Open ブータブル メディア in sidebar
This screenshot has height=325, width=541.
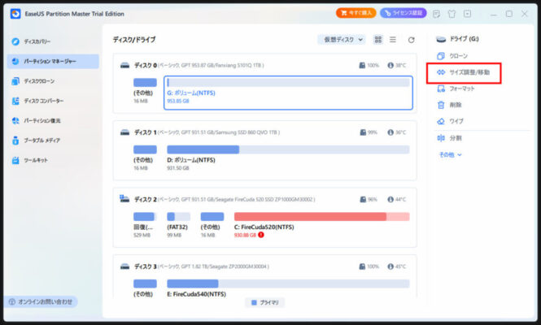click(x=36, y=141)
